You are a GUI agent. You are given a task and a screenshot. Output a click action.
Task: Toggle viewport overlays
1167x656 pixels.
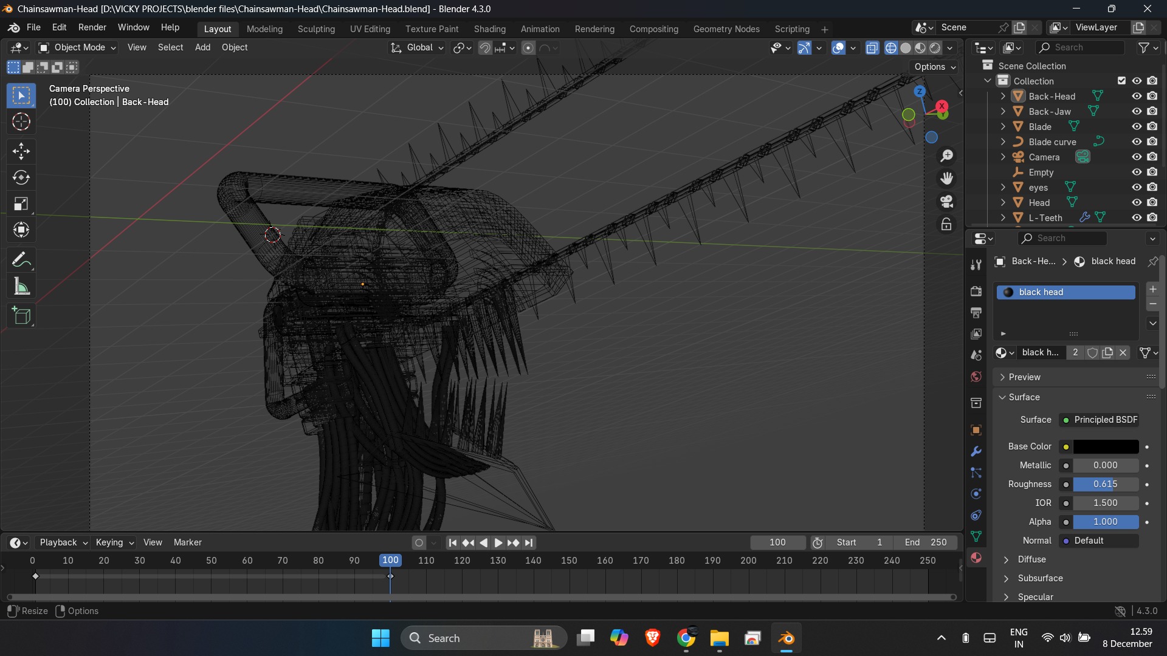point(838,48)
